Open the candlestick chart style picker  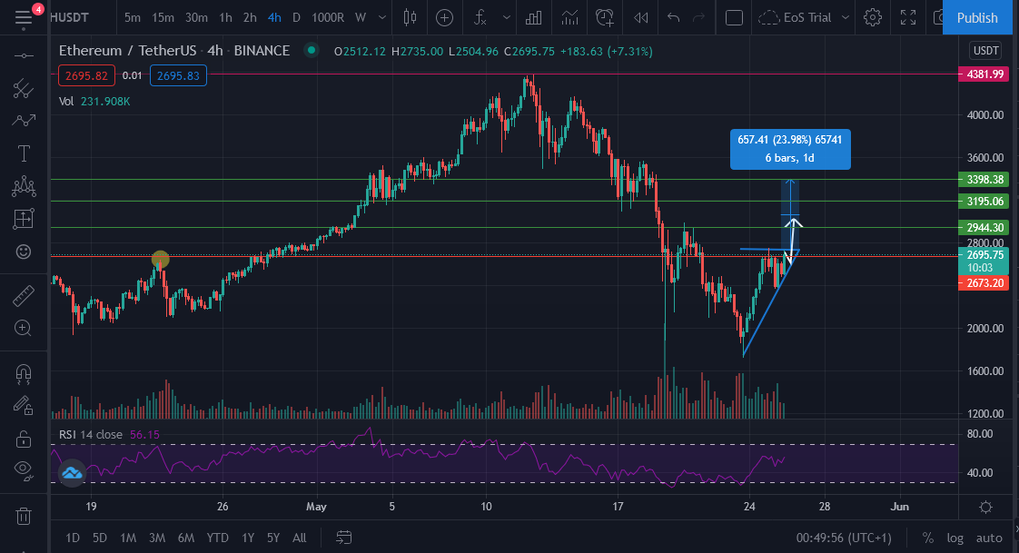pos(411,17)
